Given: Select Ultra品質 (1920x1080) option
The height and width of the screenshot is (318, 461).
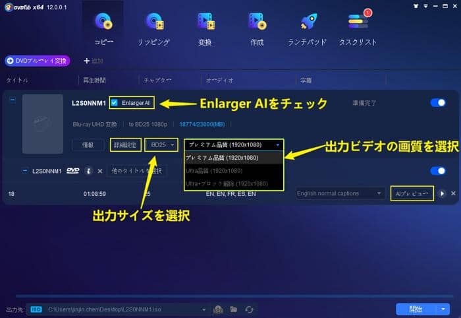Looking at the screenshot, I should click(x=234, y=171).
